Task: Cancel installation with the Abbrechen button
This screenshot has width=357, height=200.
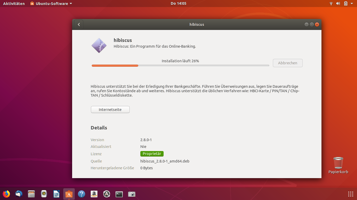Action: pyautogui.click(x=287, y=63)
